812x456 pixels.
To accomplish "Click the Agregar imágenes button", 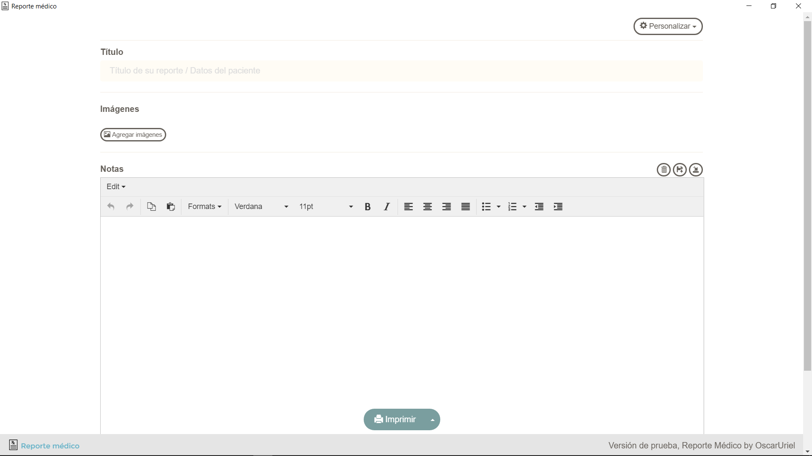I will coord(133,135).
